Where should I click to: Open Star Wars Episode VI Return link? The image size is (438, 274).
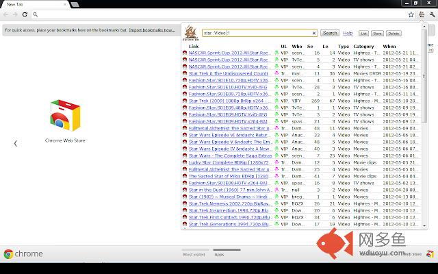(x=230, y=135)
